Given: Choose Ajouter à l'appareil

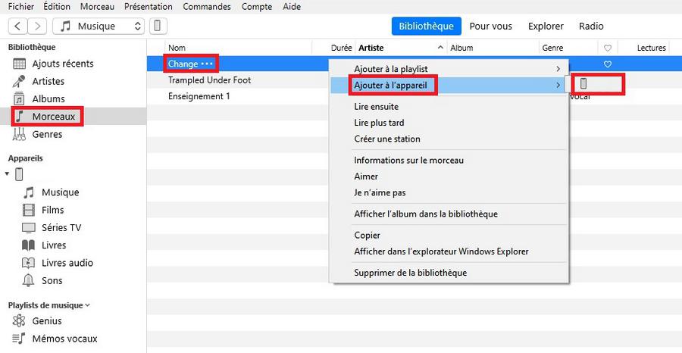Looking at the screenshot, I should (449, 85).
